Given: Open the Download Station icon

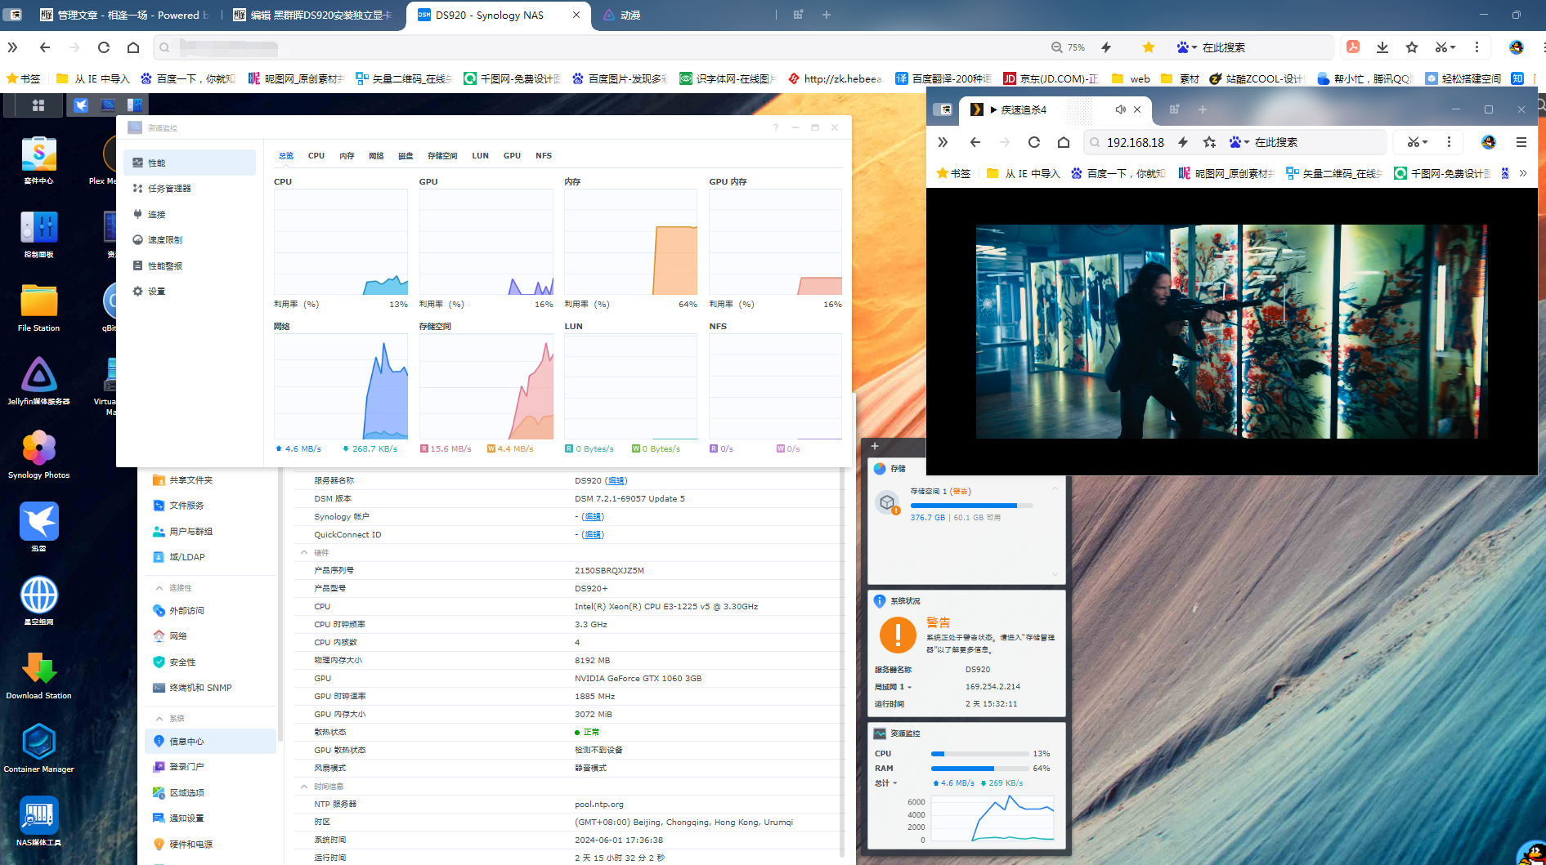Looking at the screenshot, I should coord(38,669).
